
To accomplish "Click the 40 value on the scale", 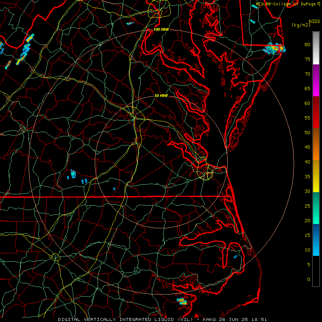I will pyautogui.click(x=307, y=162).
